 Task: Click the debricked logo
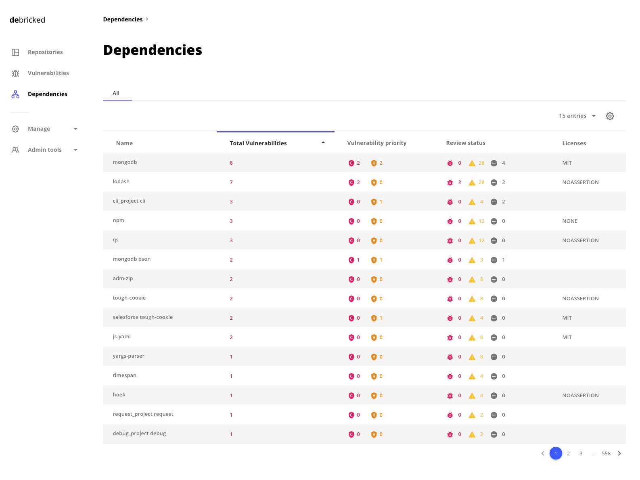pos(27,20)
